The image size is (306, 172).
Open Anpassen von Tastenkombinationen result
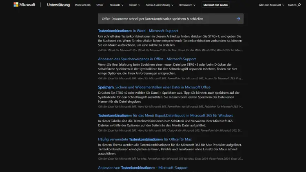(x=143, y=168)
